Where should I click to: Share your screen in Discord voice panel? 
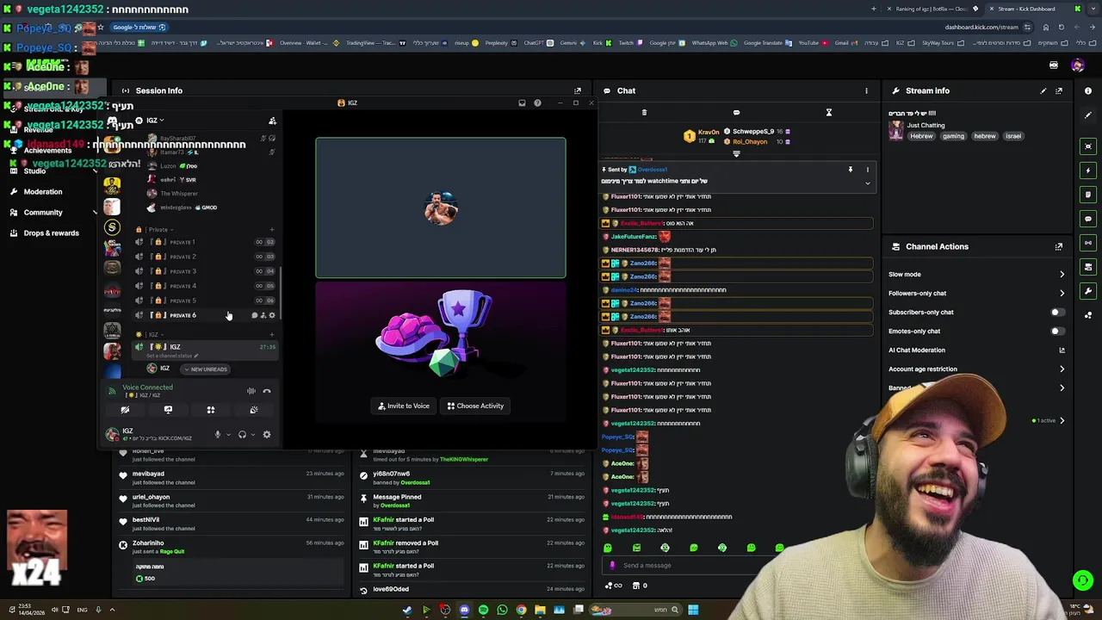(x=168, y=410)
